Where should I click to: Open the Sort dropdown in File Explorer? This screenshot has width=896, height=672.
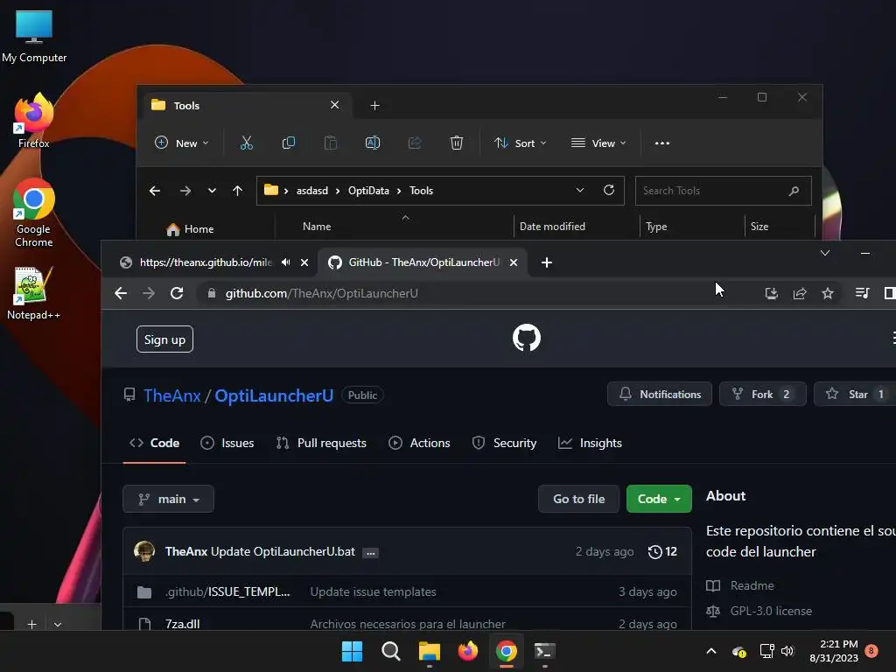point(520,143)
